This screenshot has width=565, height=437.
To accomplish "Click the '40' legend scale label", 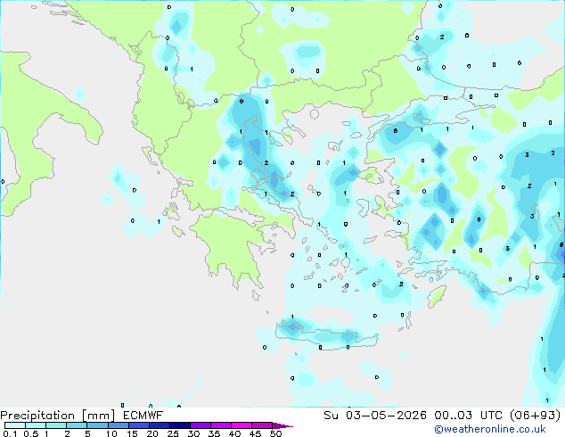I will 234,433.
